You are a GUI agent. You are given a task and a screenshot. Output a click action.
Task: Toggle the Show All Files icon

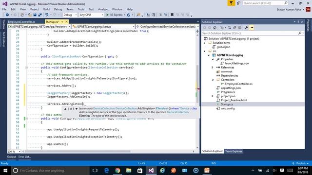(240, 28)
